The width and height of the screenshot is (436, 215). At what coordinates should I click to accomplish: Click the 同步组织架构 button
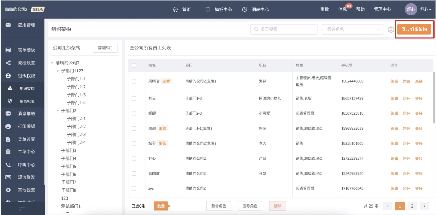(x=414, y=29)
